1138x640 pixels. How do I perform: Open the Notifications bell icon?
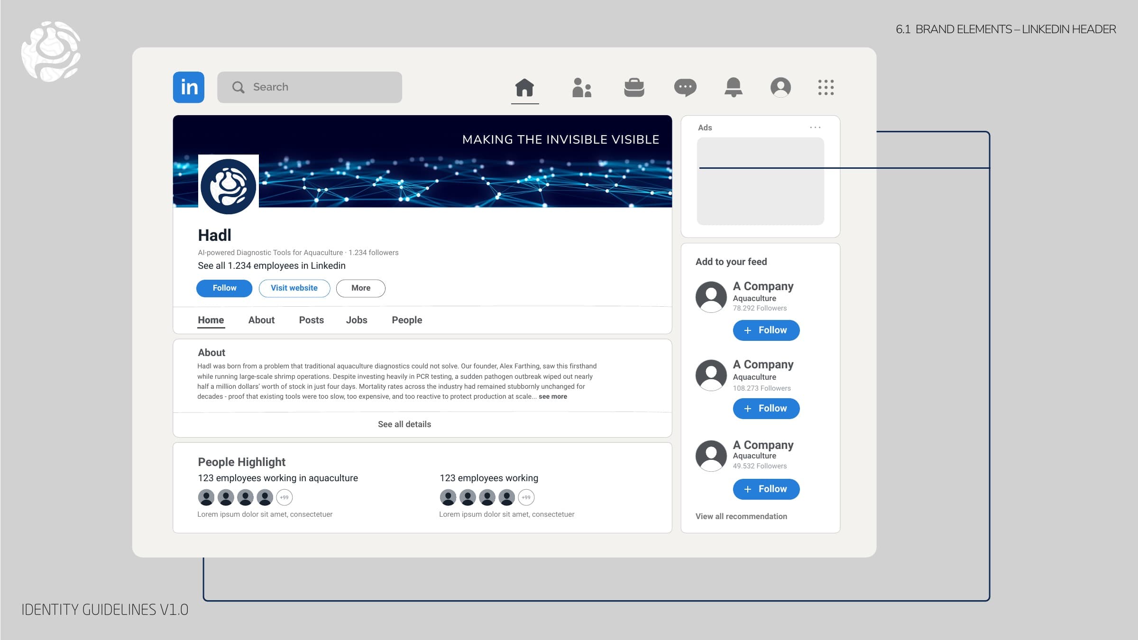pos(734,87)
